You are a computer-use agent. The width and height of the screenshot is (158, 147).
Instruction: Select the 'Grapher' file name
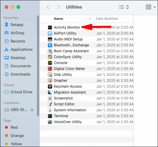[61, 81]
